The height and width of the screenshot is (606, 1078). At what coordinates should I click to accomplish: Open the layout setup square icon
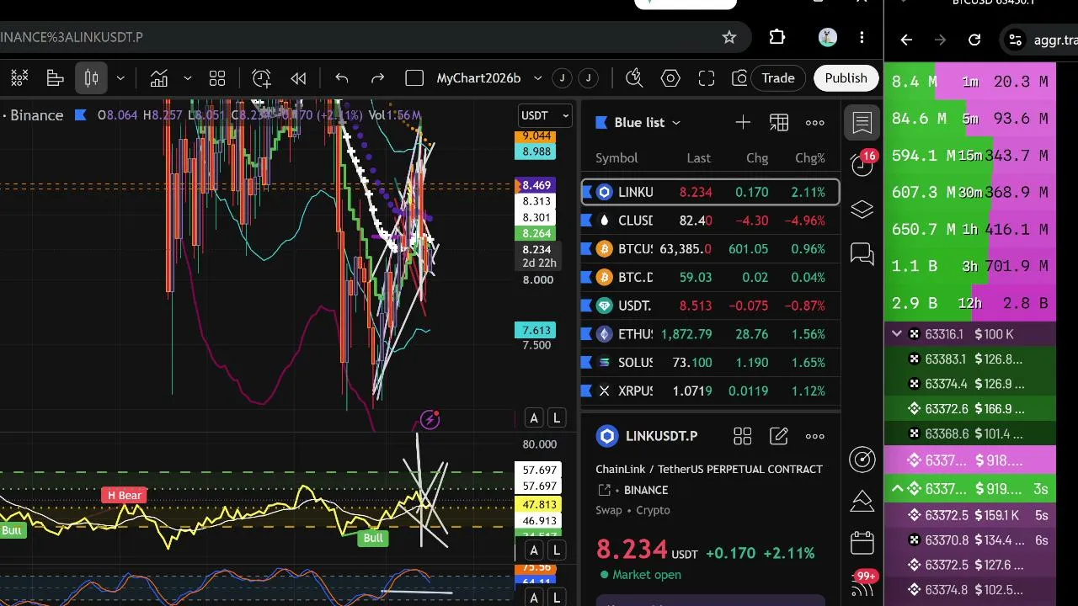point(414,78)
